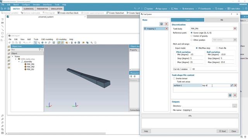Click pencil edit icon for surface-1 row

(x=232, y=85)
